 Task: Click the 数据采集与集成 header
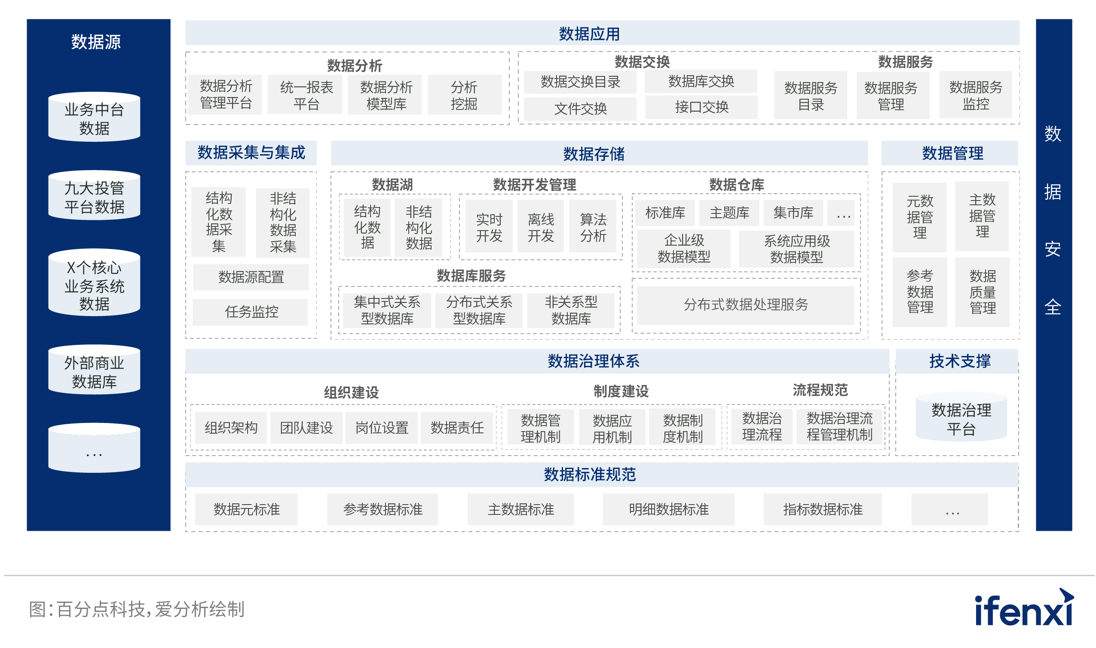coord(251,153)
